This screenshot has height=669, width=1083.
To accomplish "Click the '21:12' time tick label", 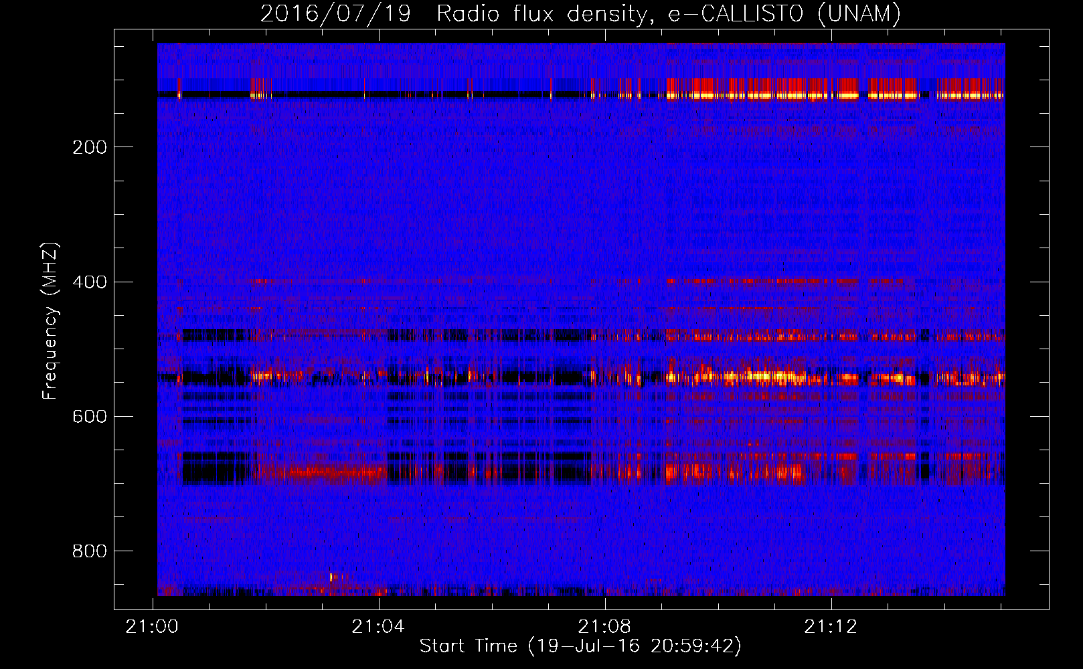I will [x=831, y=627].
